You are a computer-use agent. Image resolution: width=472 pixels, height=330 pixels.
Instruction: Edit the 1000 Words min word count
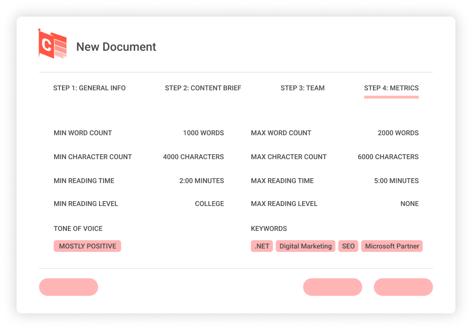pos(203,133)
